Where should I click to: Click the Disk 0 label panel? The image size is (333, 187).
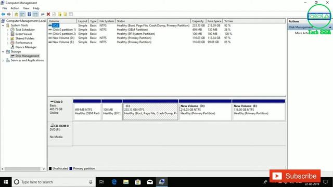60,110
